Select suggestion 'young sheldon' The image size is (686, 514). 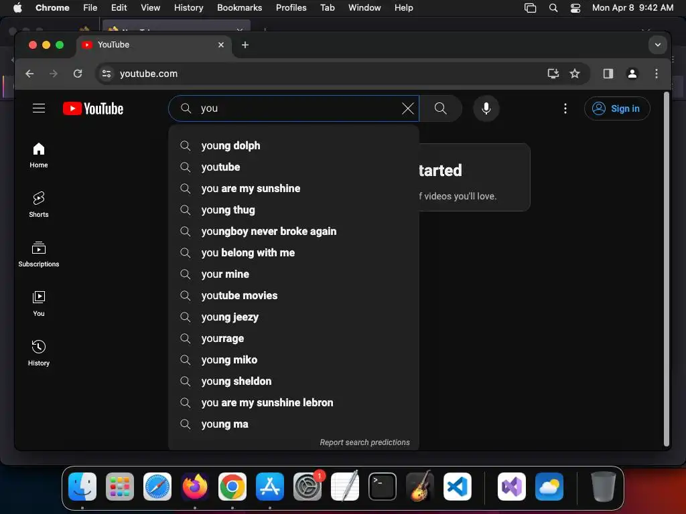pos(293,381)
